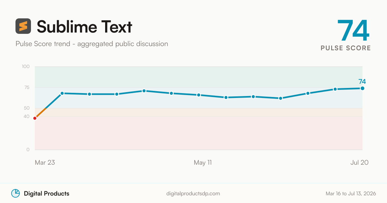
Task: Select the red Mar 23 data point
Action: pyautogui.click(x=35, y=118)
